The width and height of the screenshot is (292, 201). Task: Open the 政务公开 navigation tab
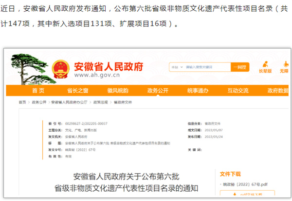(x=158, y=91)
